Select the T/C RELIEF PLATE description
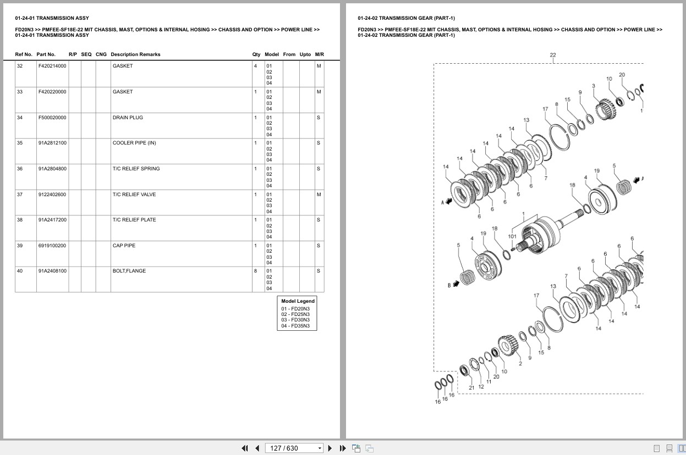This screenshot has width=686, height=455. coord(134,220)
